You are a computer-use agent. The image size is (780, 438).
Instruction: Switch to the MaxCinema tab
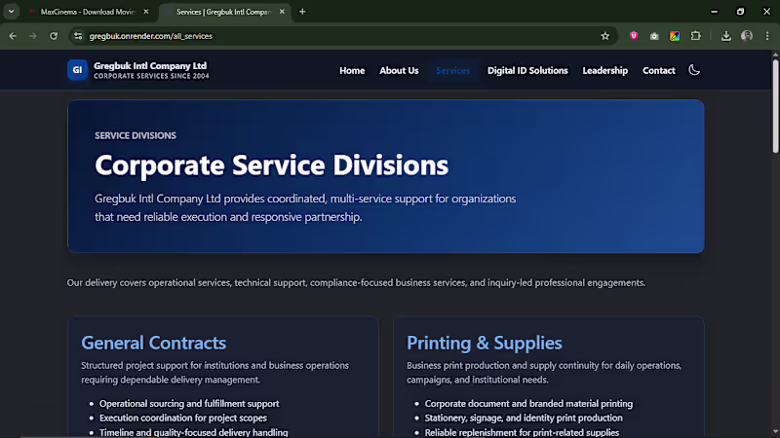click(x=88, y=12)
